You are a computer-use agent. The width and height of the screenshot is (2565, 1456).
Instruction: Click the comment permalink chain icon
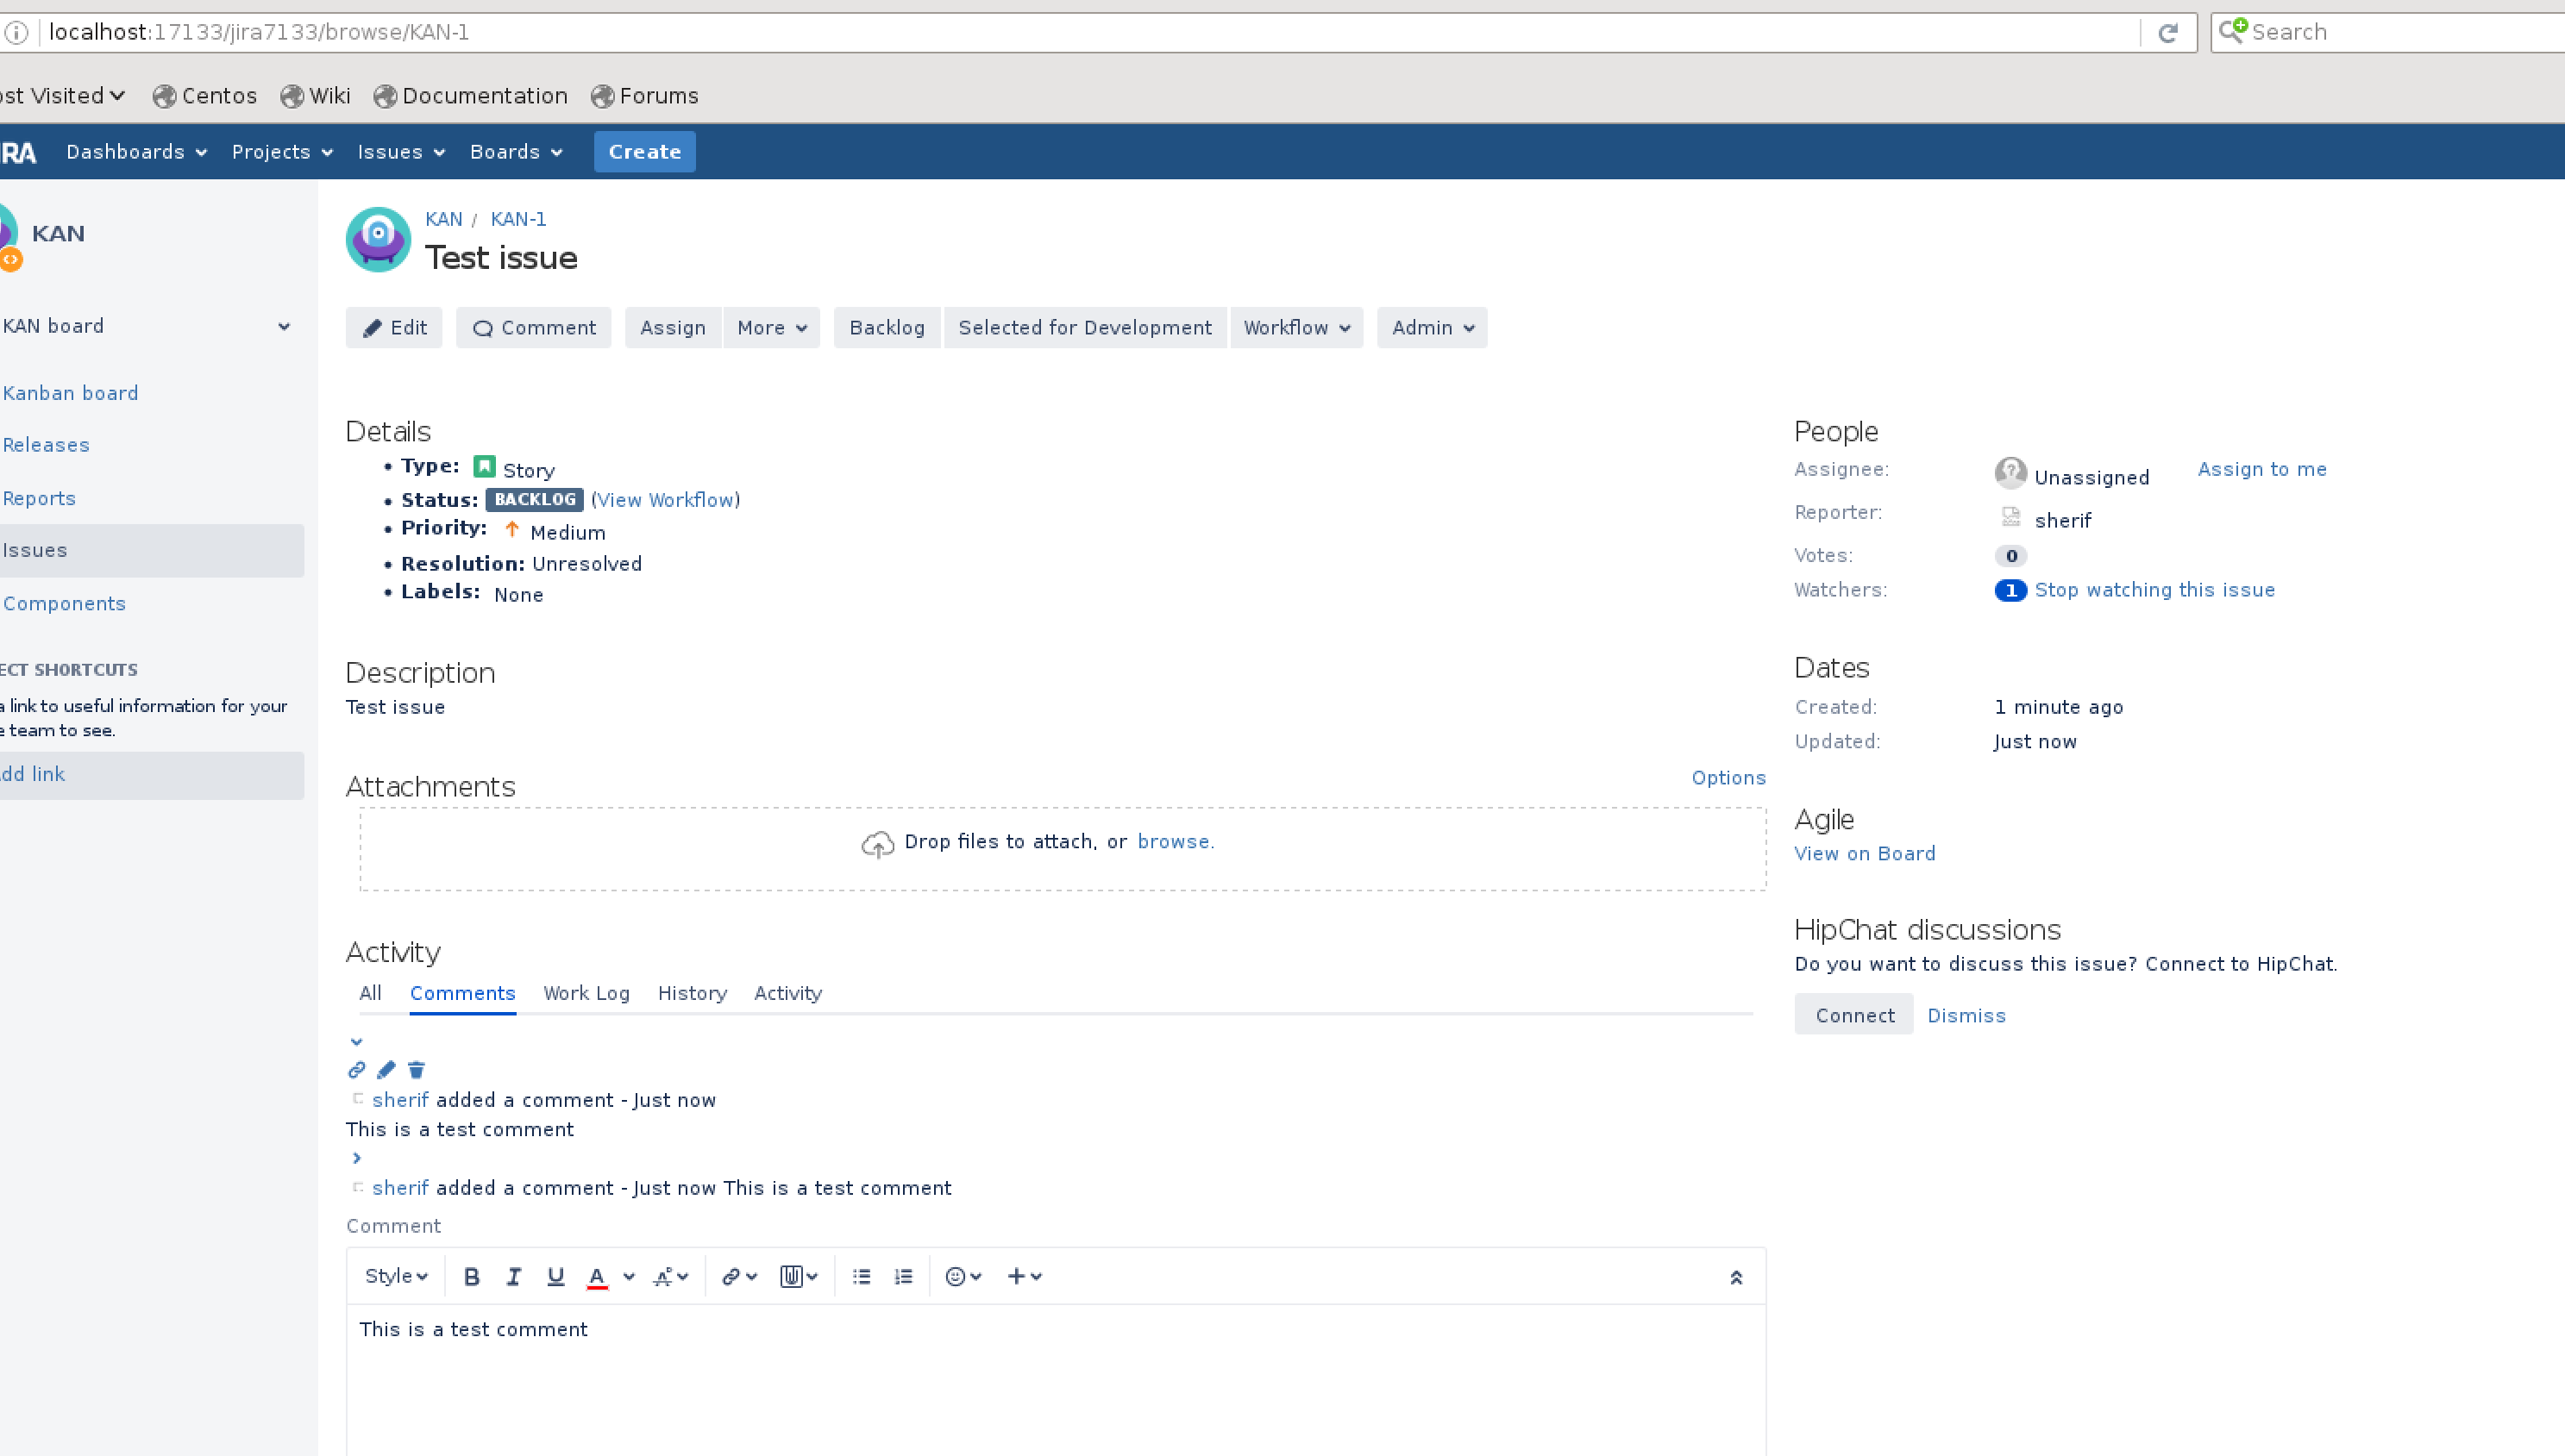click(356, 1070)
